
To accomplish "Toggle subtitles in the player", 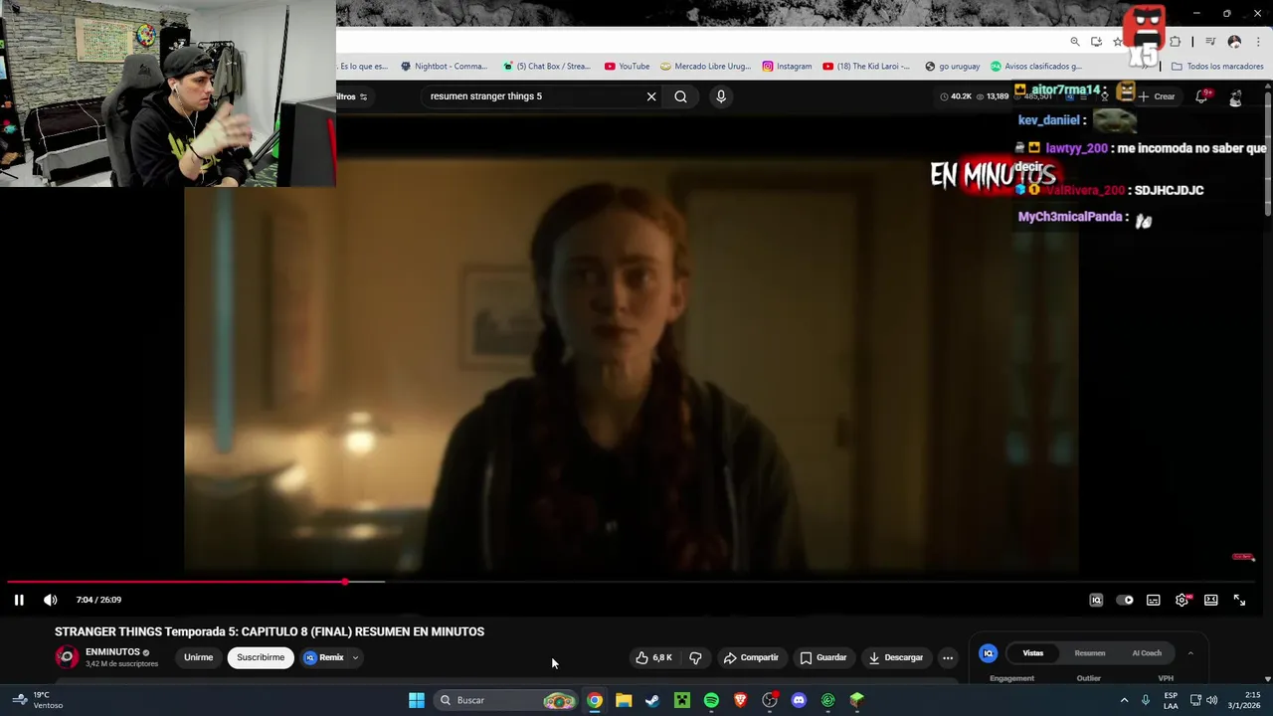I will pyautogui.click(x=1154, y=600).
